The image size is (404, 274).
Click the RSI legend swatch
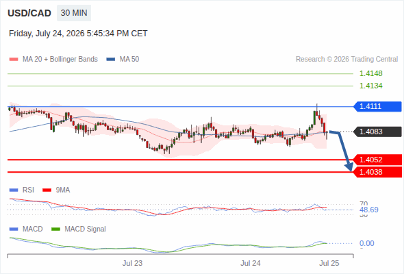14,190
